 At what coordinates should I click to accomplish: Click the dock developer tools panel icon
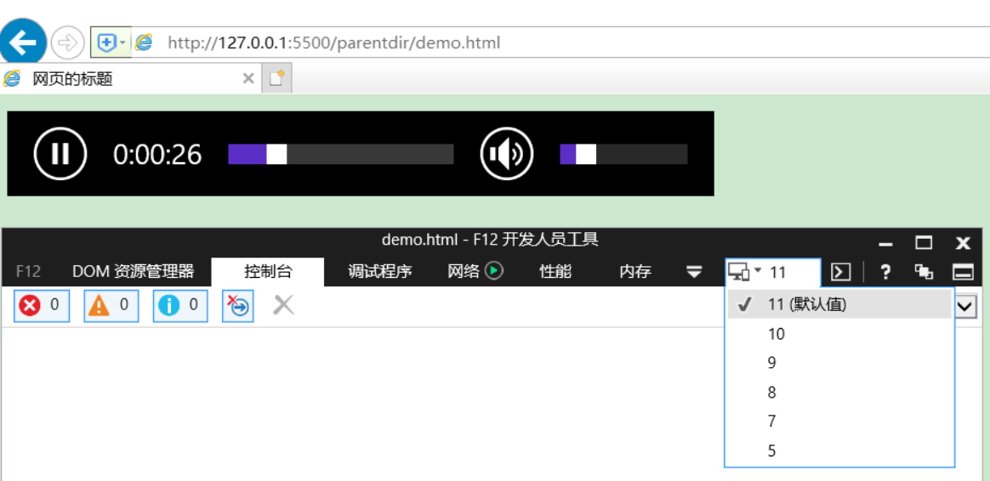click(x=963, y=272)
